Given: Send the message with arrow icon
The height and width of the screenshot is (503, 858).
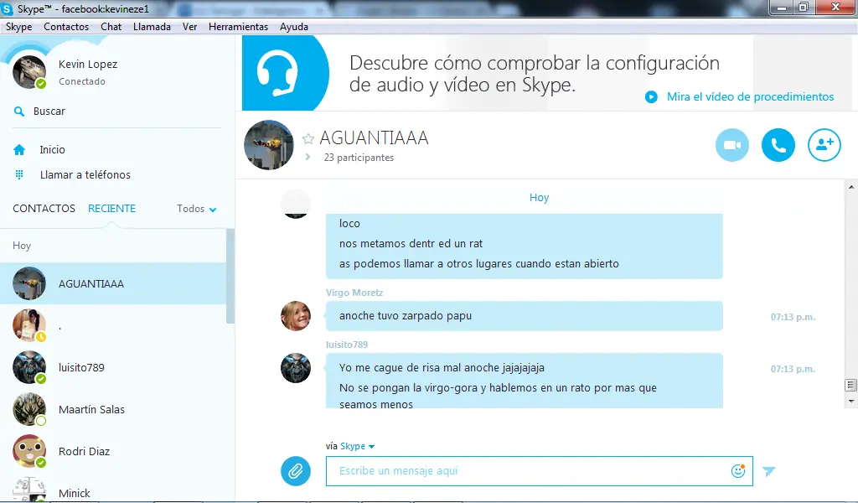Looking at the screenshot, I should click(x=769, y=470).
